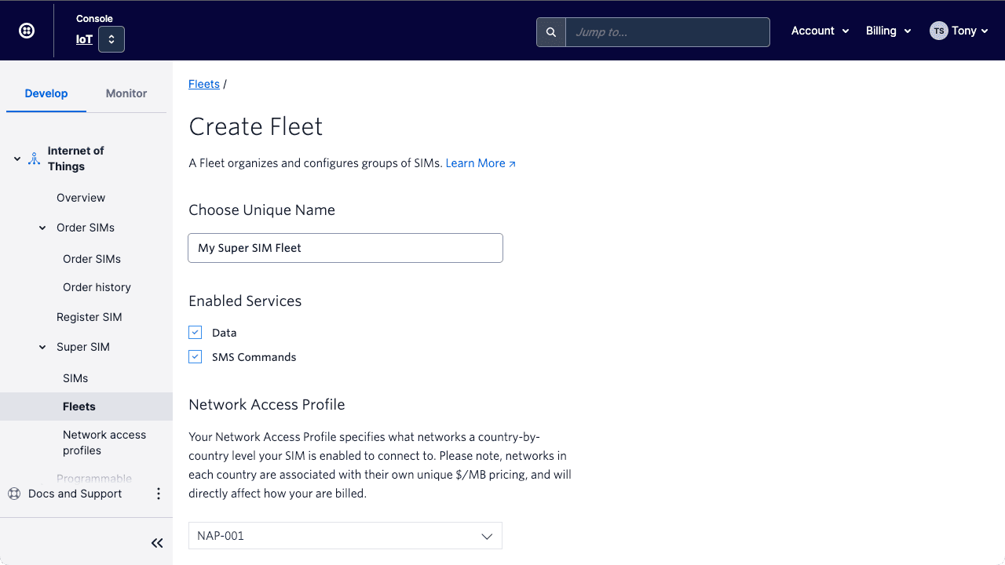Click the fleet unique name field
This screenshot has width=1005, height=565.
click(x=345, y=248)
